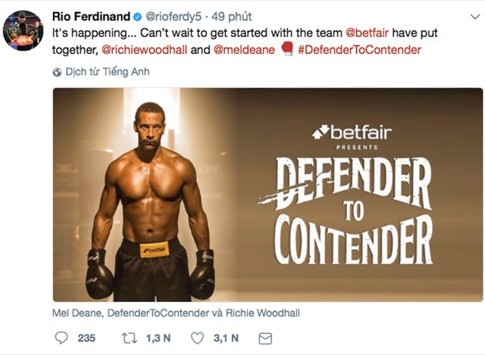Click the red boxing glove emoji
485x355 pixels.
pos(289,50)
